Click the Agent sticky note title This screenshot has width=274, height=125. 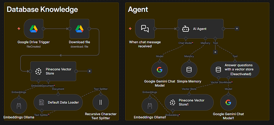138,10
